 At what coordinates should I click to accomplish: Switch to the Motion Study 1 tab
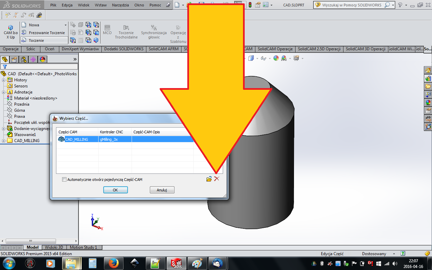point(83,247)
